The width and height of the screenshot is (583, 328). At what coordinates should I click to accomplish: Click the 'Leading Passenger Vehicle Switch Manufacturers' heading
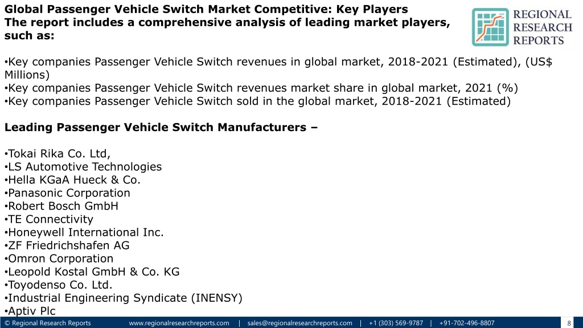161,127
